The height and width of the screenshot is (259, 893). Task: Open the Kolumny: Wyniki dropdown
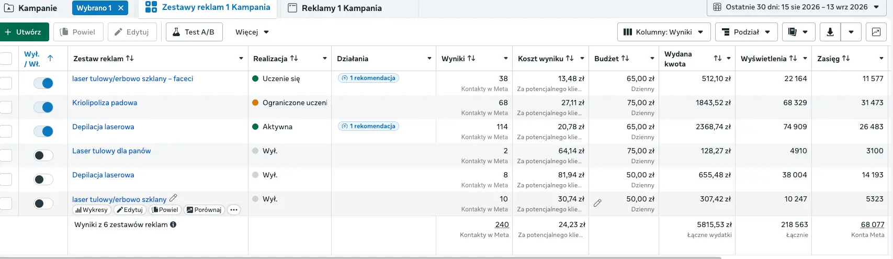(x=664, y=32)
